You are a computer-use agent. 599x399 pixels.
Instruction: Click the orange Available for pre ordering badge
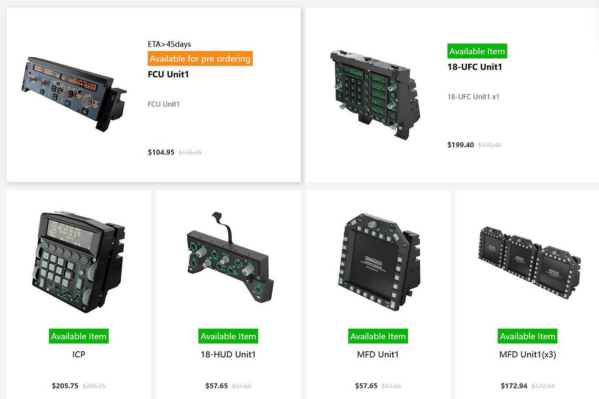click(200, 59)
